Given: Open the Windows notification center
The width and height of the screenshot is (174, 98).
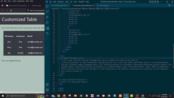Looking at the screenshot, I should pyautogui.click(x=170, y=96).
